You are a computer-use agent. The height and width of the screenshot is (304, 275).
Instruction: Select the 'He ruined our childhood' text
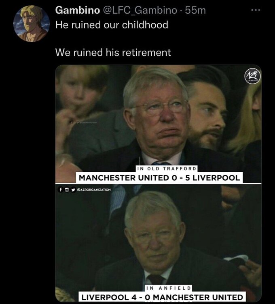(x=112, y=25)
